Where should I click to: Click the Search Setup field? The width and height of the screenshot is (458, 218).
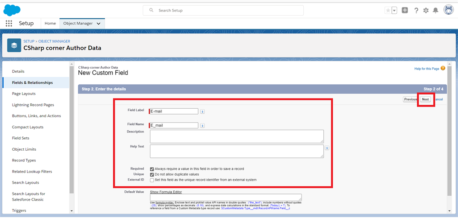point(223,10)
